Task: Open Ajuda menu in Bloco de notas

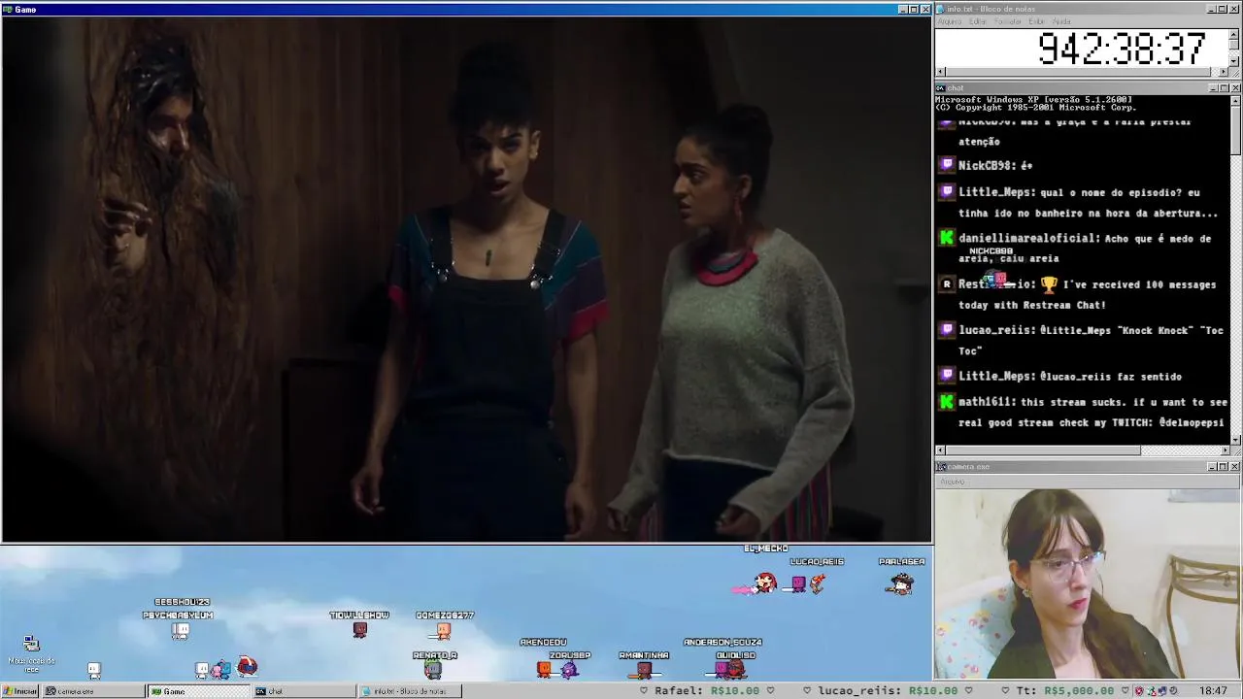Action: pos(1061,21)
